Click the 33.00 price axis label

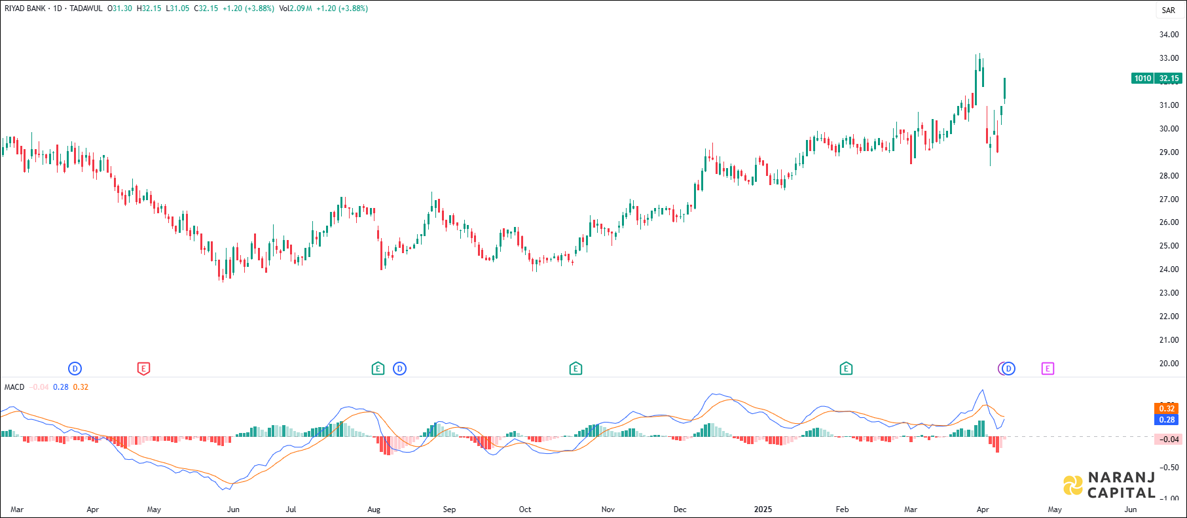pyautogui.click(x=1169, y=58)
